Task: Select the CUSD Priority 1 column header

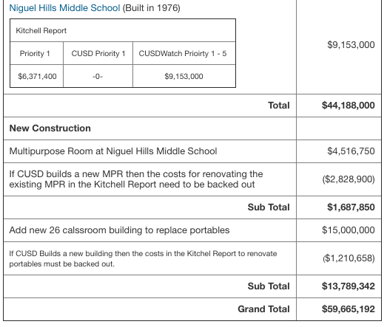Action: 98,53
